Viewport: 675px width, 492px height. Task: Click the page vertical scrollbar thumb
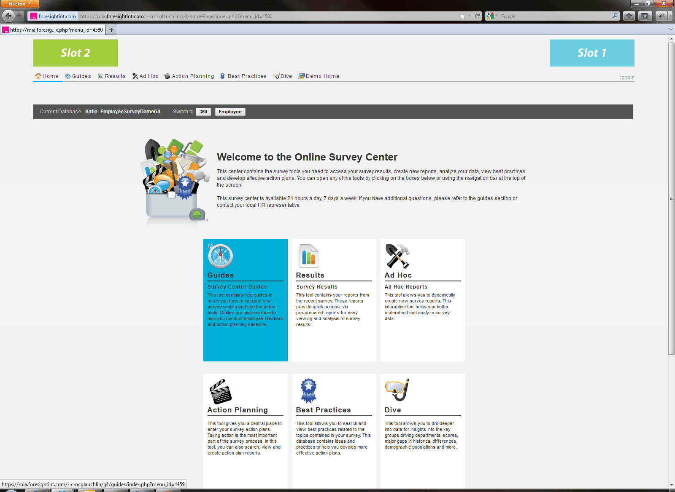click(672, 198)
